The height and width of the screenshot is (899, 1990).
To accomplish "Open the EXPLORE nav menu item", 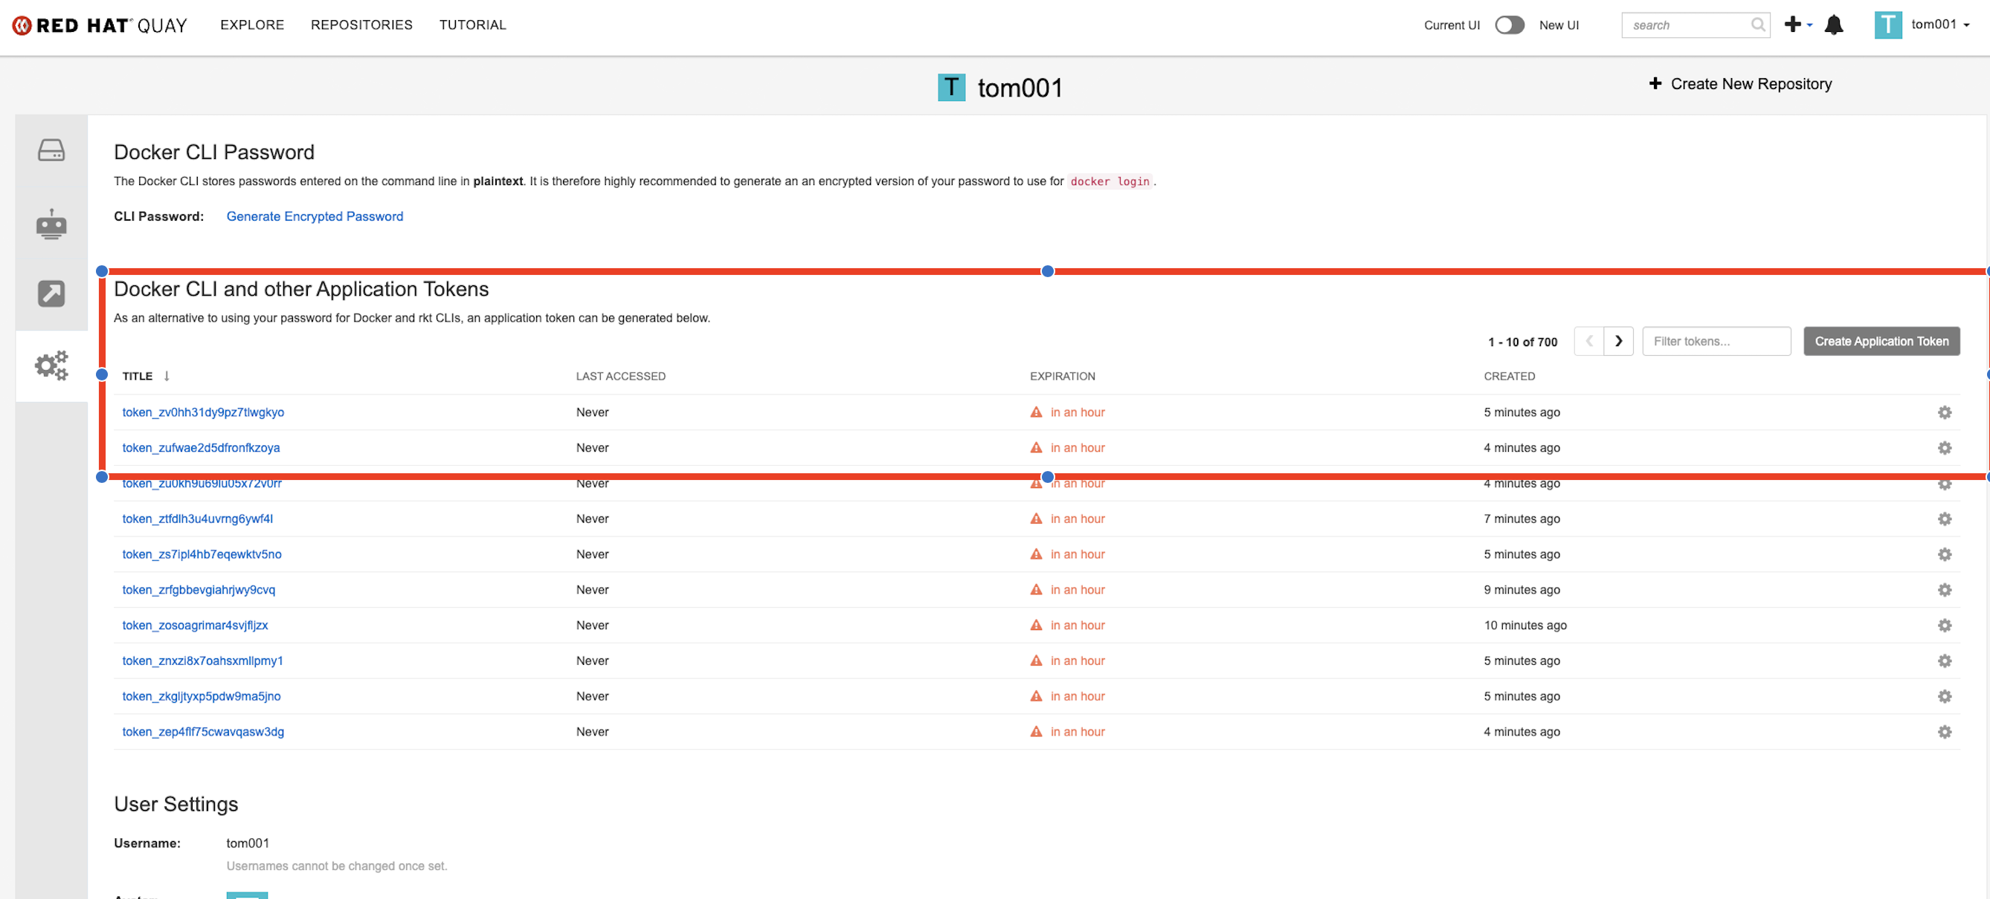I will click(252, 25).
